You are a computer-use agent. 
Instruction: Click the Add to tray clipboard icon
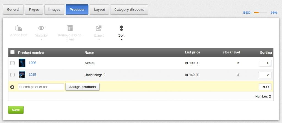pos(18,28)
